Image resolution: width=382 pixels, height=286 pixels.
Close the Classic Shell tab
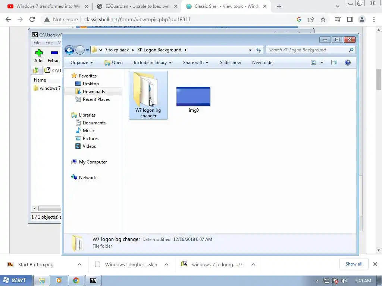pos(265,7)
